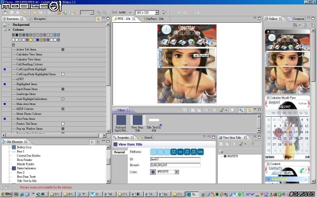The height and width of the screenshot is (198, 317).
Task: Select the Calendar Month View gallery thumbnail
Action: tap(287, 127)
